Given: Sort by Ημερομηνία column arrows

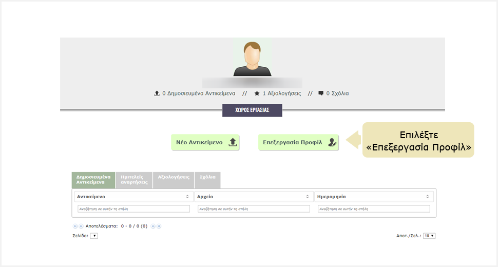Looking at the screenshot, I should pyautogui.click(x=428, y=197).
